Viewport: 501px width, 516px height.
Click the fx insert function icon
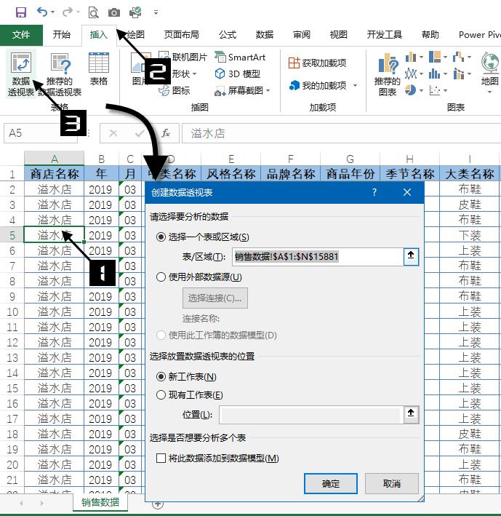click(166, 133)
